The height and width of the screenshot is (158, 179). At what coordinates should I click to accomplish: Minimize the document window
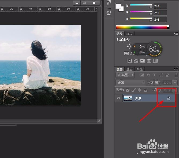coord(77,3)
